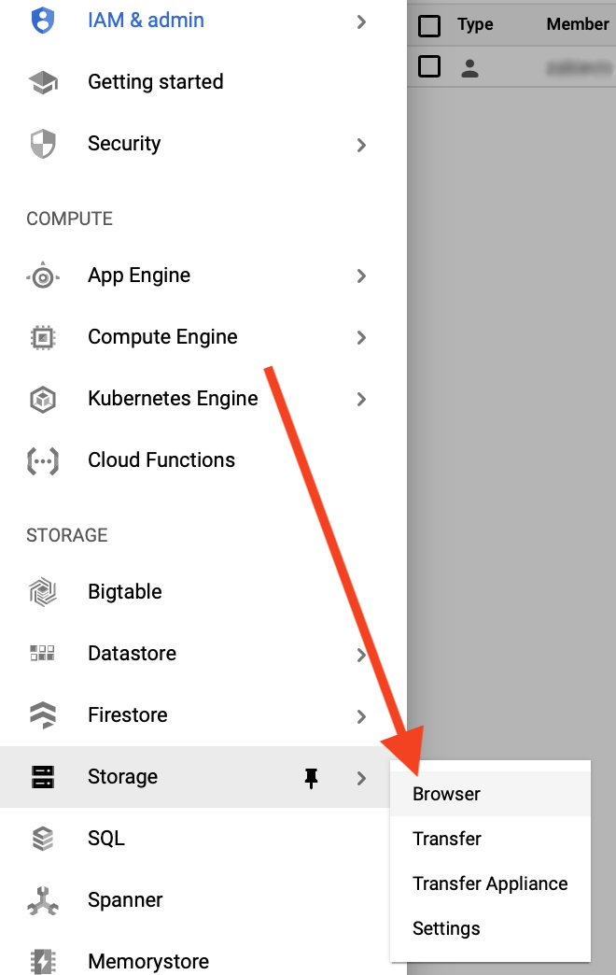Viewport: 616px width, 975px height.
Task: Click the Kubernetes Engine hexagon icon
Action: click(43, 399)
